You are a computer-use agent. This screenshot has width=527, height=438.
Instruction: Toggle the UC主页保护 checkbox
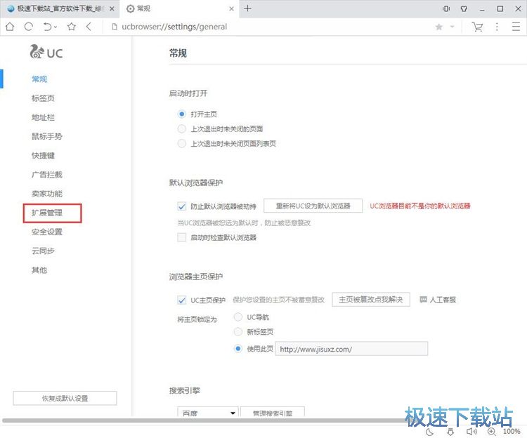click(182, 300)
